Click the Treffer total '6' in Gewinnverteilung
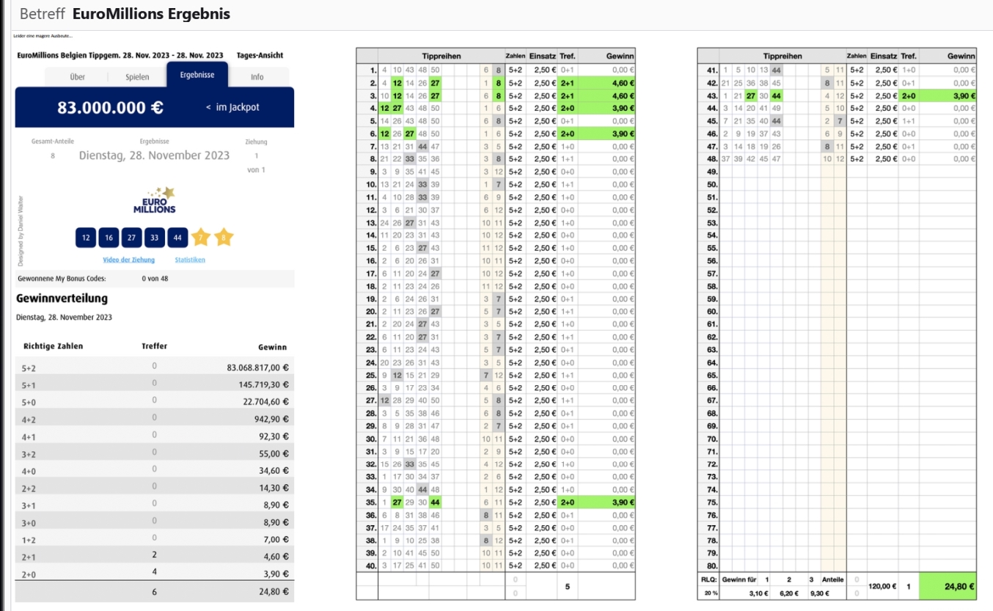Screen dimensions: 993x611 tap(154, 592)
